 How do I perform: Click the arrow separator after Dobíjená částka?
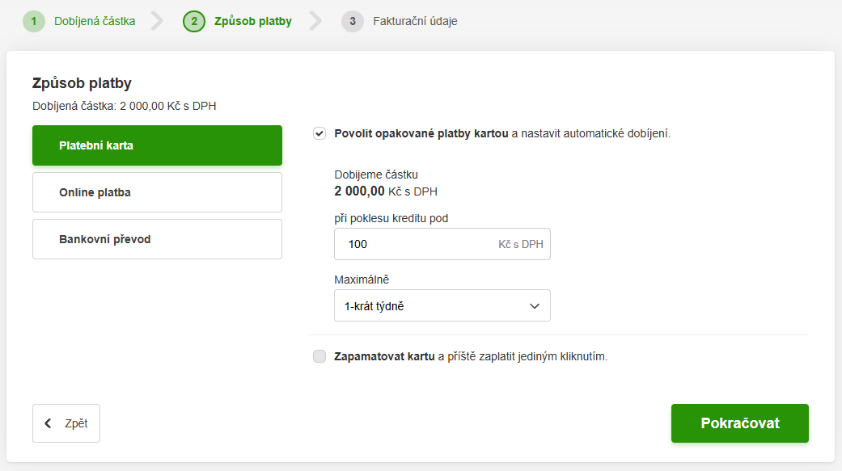point(158,21)
